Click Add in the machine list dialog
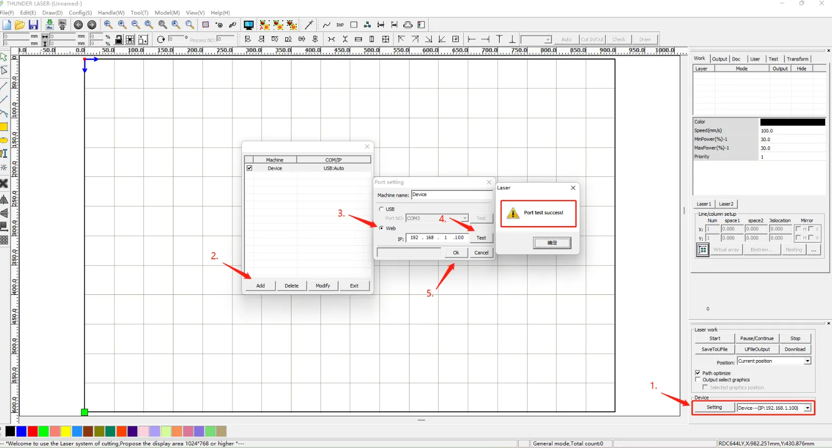 click(x=260, y=286)
